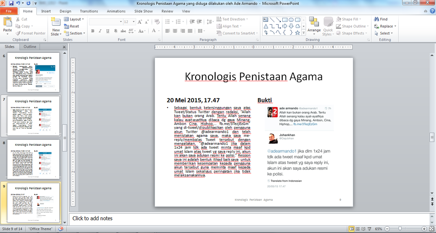The height and width of the screenshot is (233, 436).
Task: Align text right in paragraph group
Action: (x=182, y=31)
